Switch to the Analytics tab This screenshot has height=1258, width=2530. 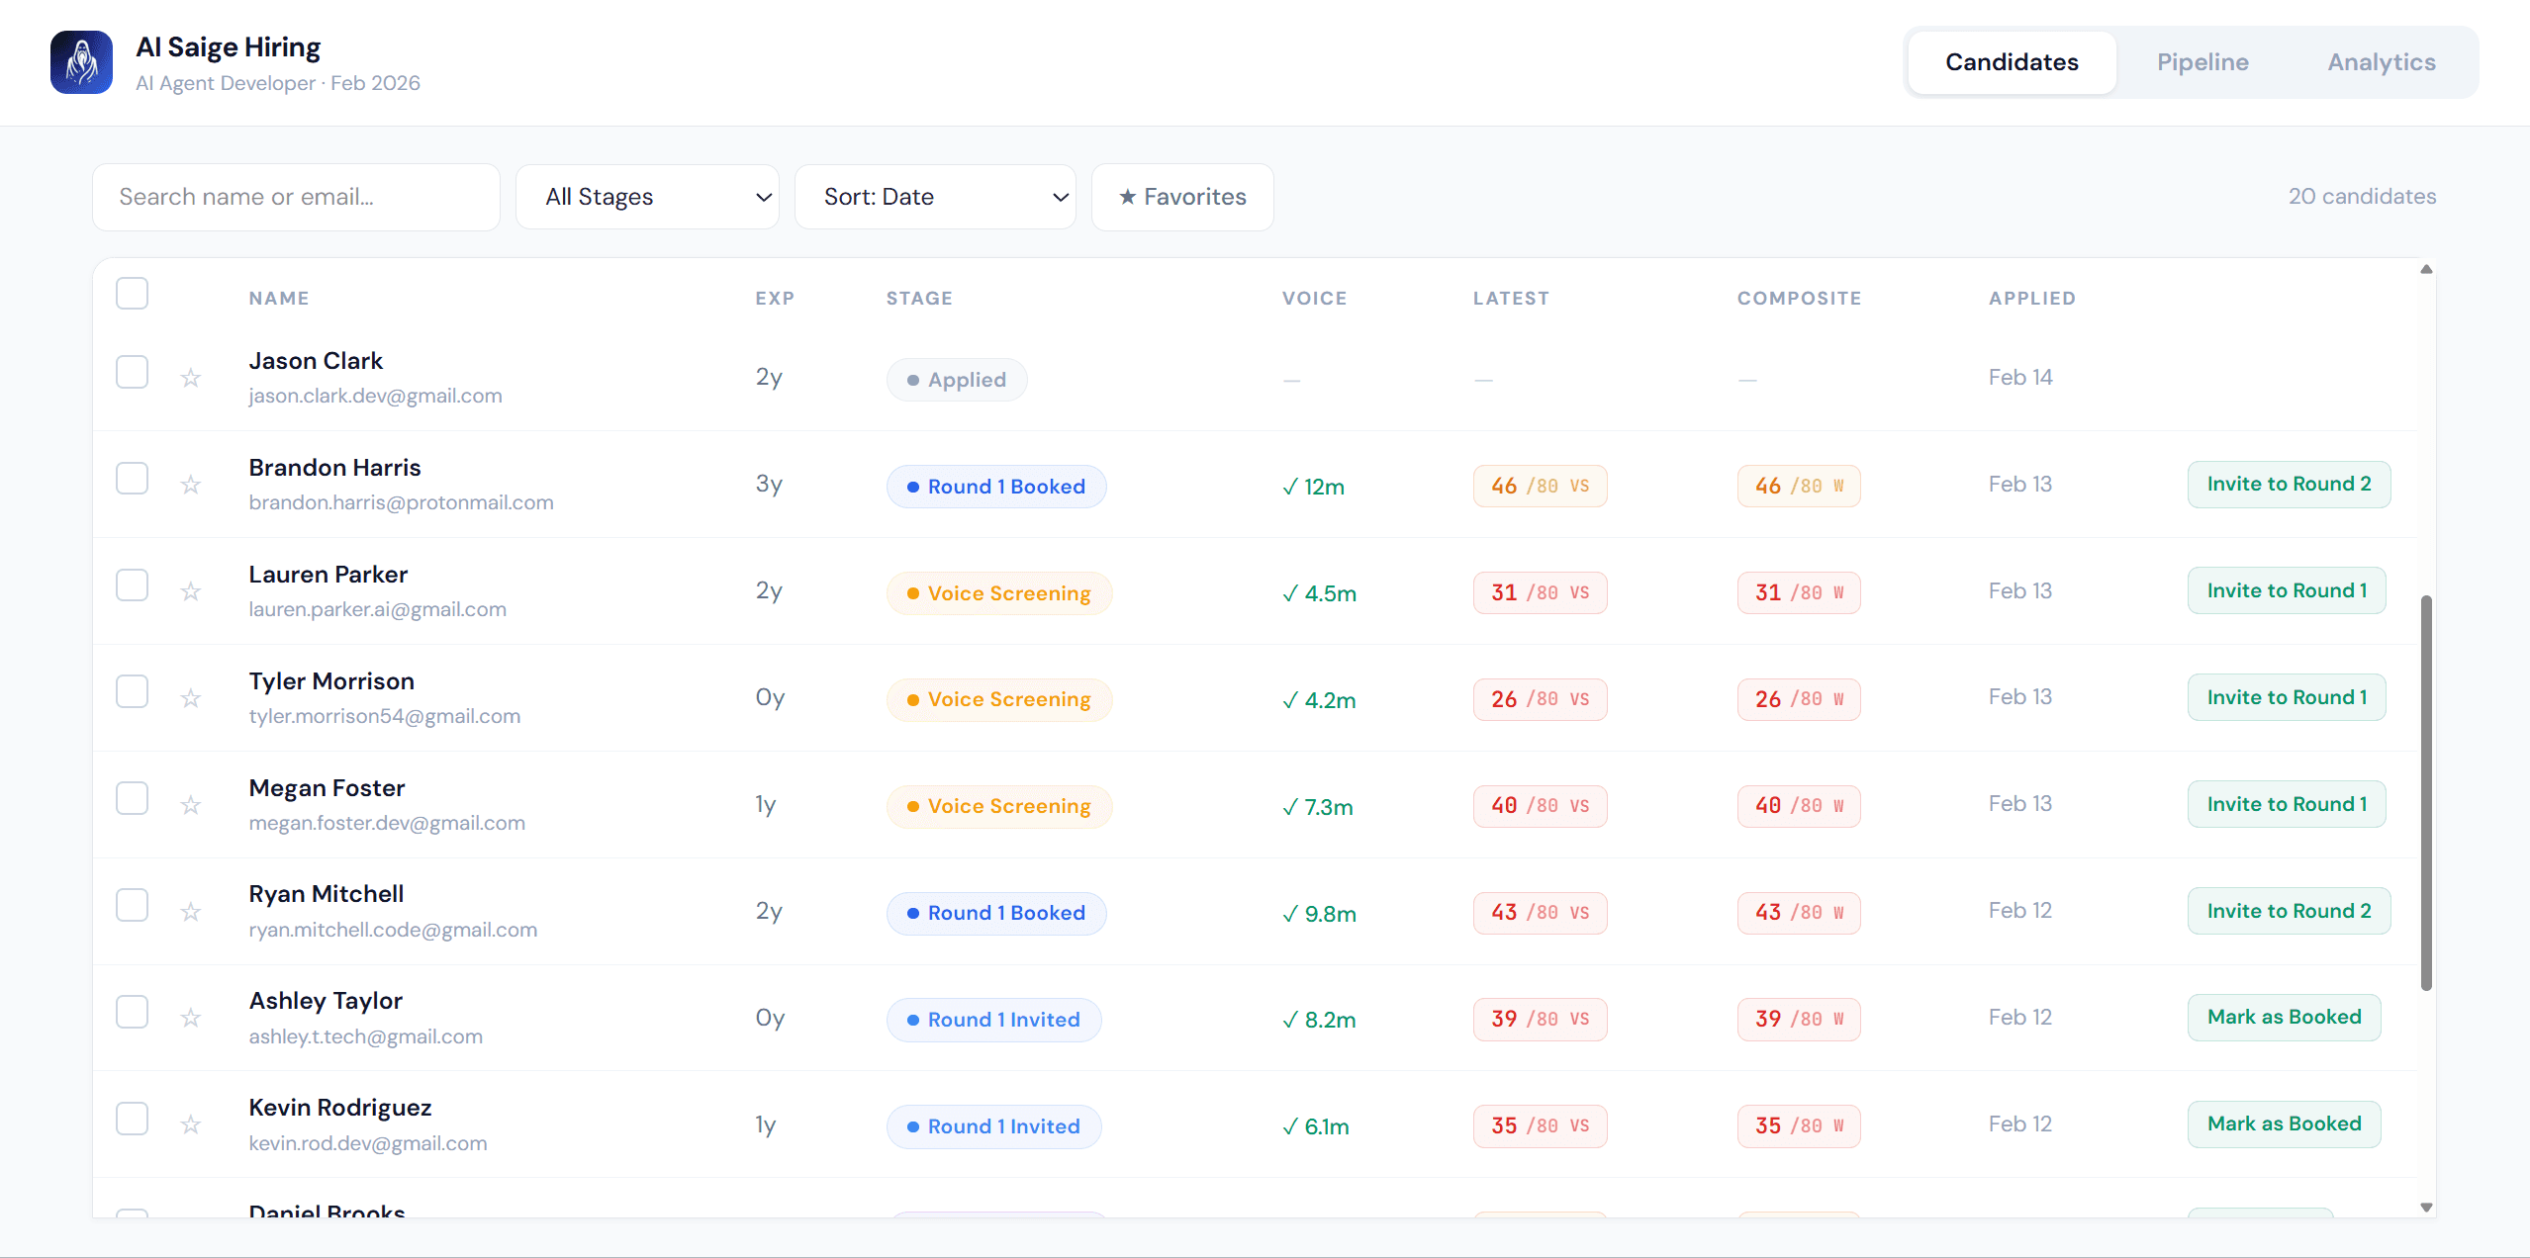[x=2382, y=62]
